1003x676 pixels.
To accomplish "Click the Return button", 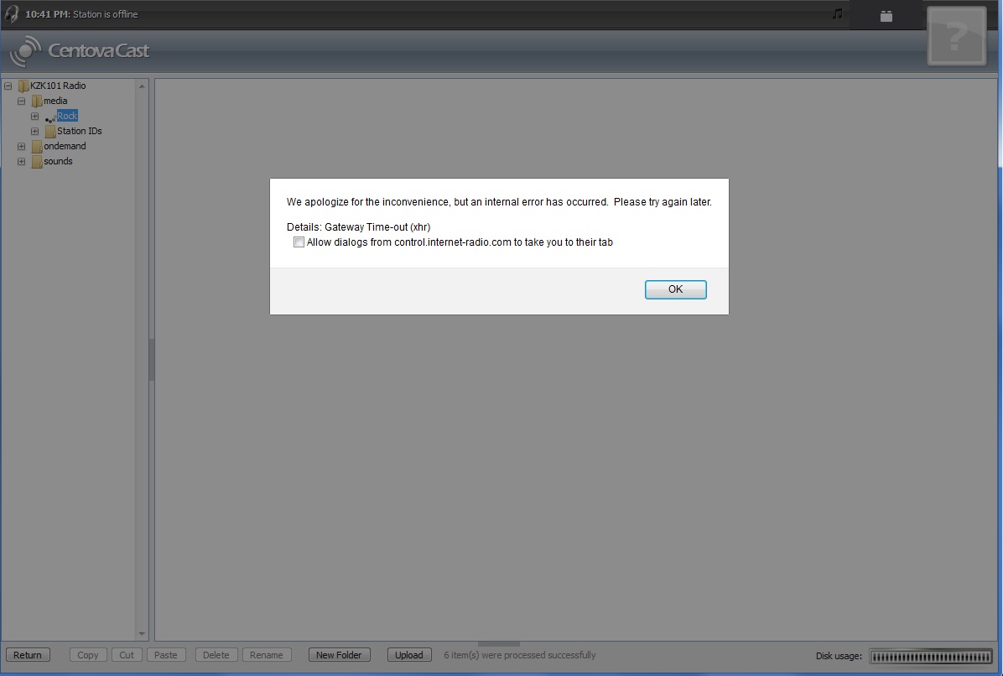I will coord(28,654).
